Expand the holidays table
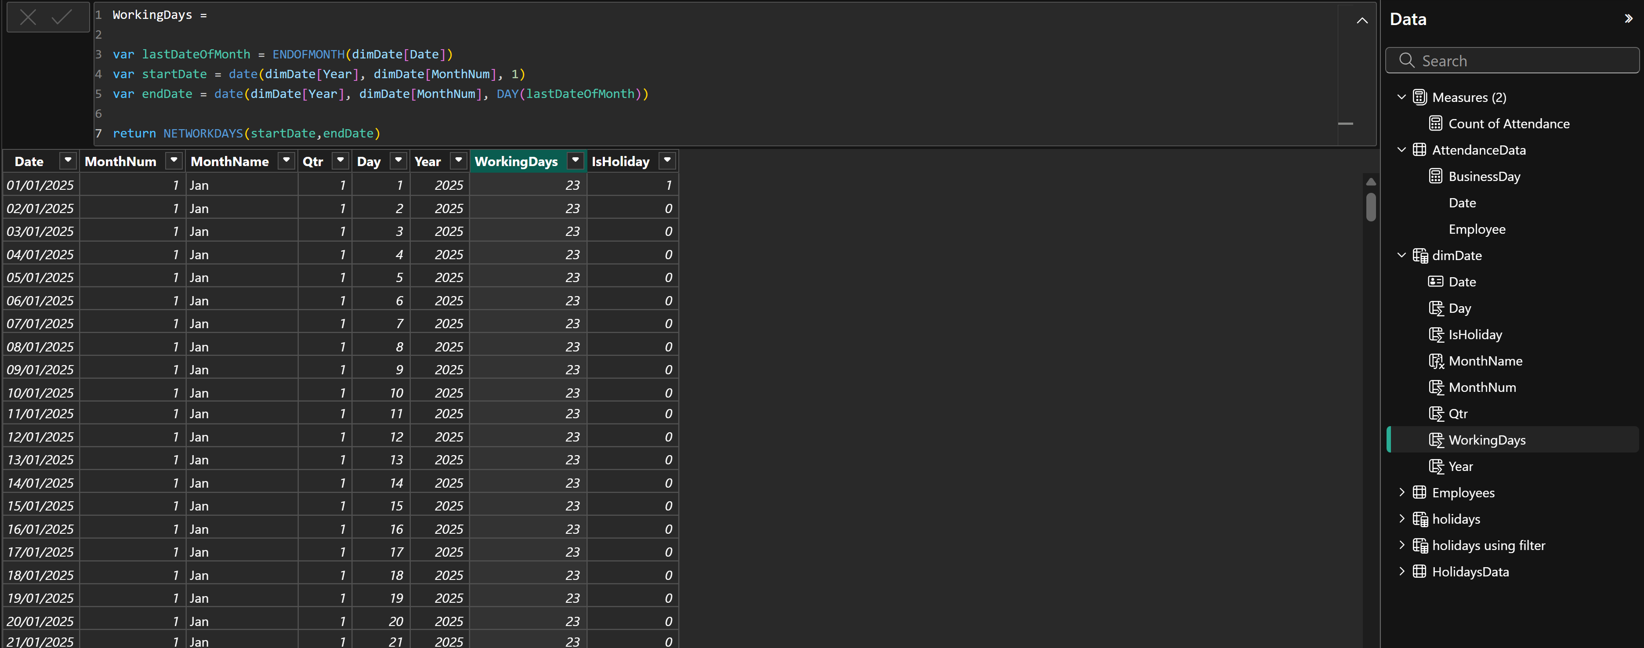This screenshot has width=1644, height=648. tap(1401, 519)
